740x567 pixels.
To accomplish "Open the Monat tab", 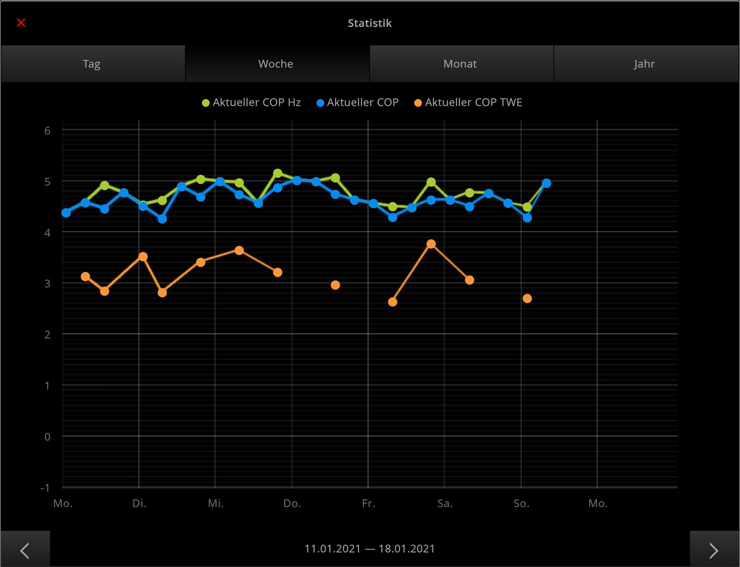I will (461, 64).
